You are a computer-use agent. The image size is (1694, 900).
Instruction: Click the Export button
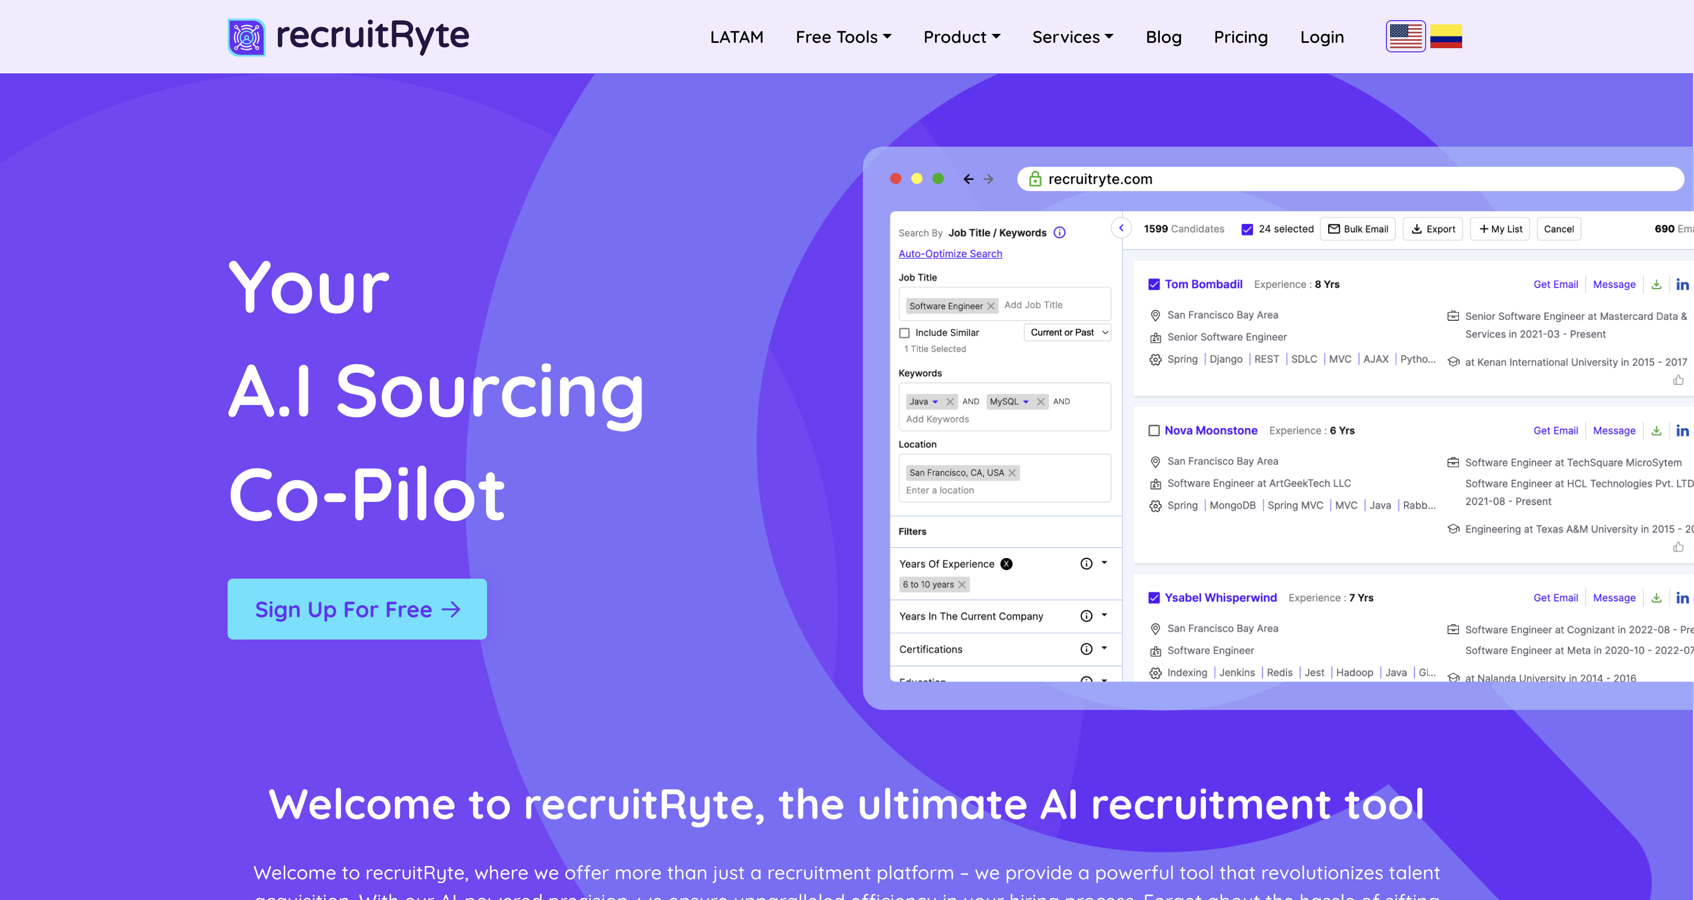(x=1432, y=229)
